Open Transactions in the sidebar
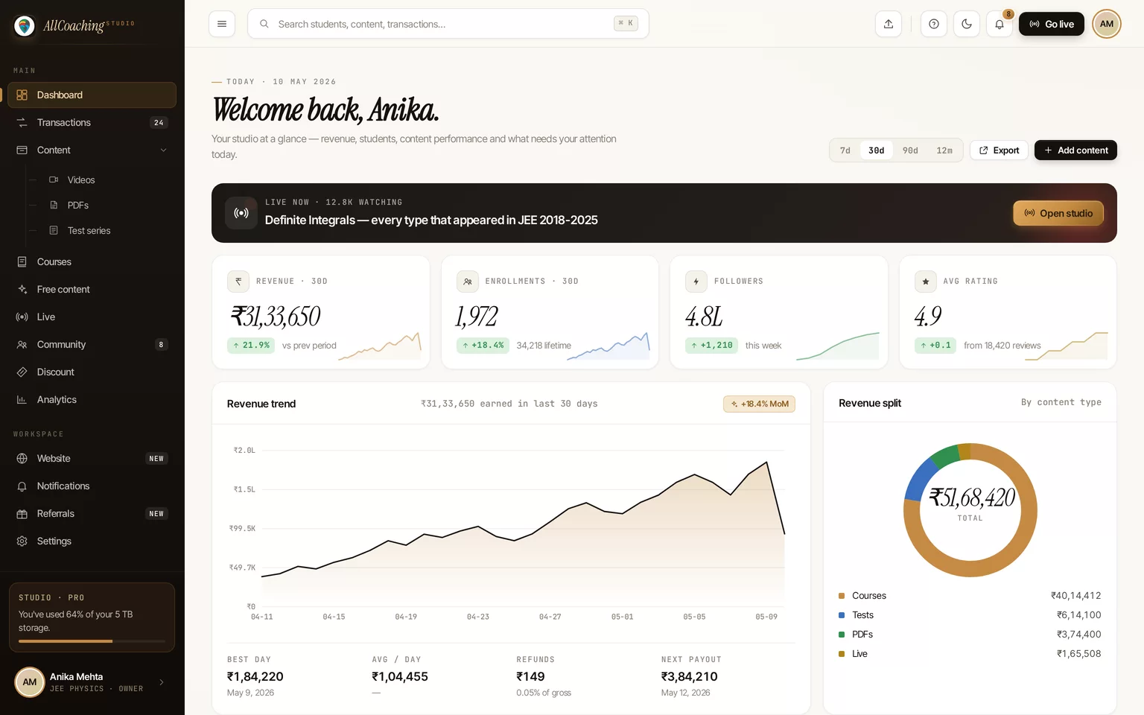Viewport: 1144px width, 715px height. click(x=92, y=123)
